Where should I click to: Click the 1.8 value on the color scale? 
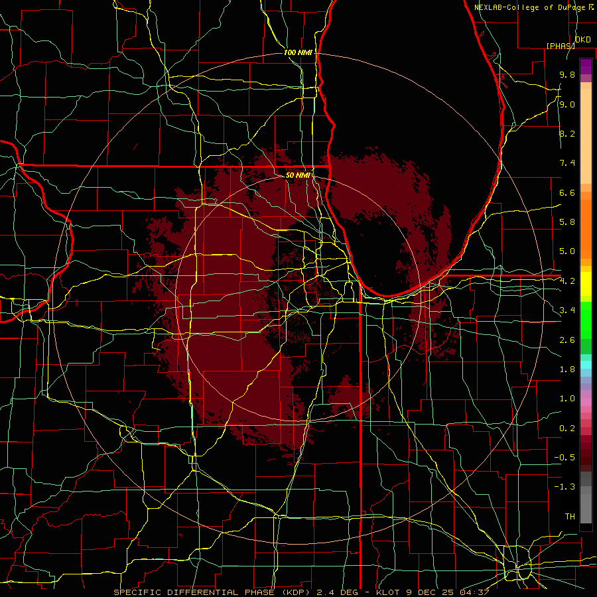(x=567, y=369)
